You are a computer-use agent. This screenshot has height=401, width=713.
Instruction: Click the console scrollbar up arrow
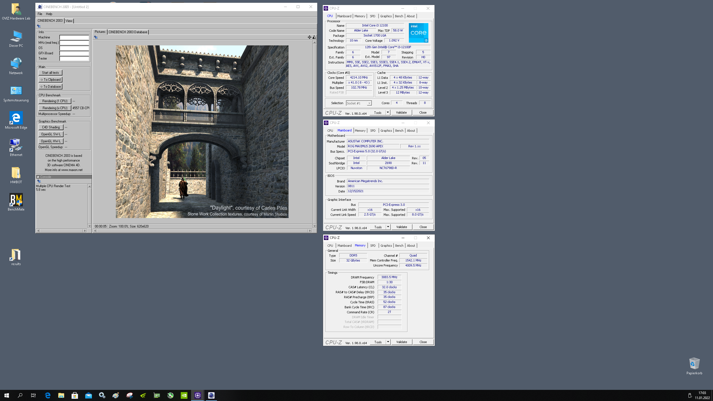point(89,186)
